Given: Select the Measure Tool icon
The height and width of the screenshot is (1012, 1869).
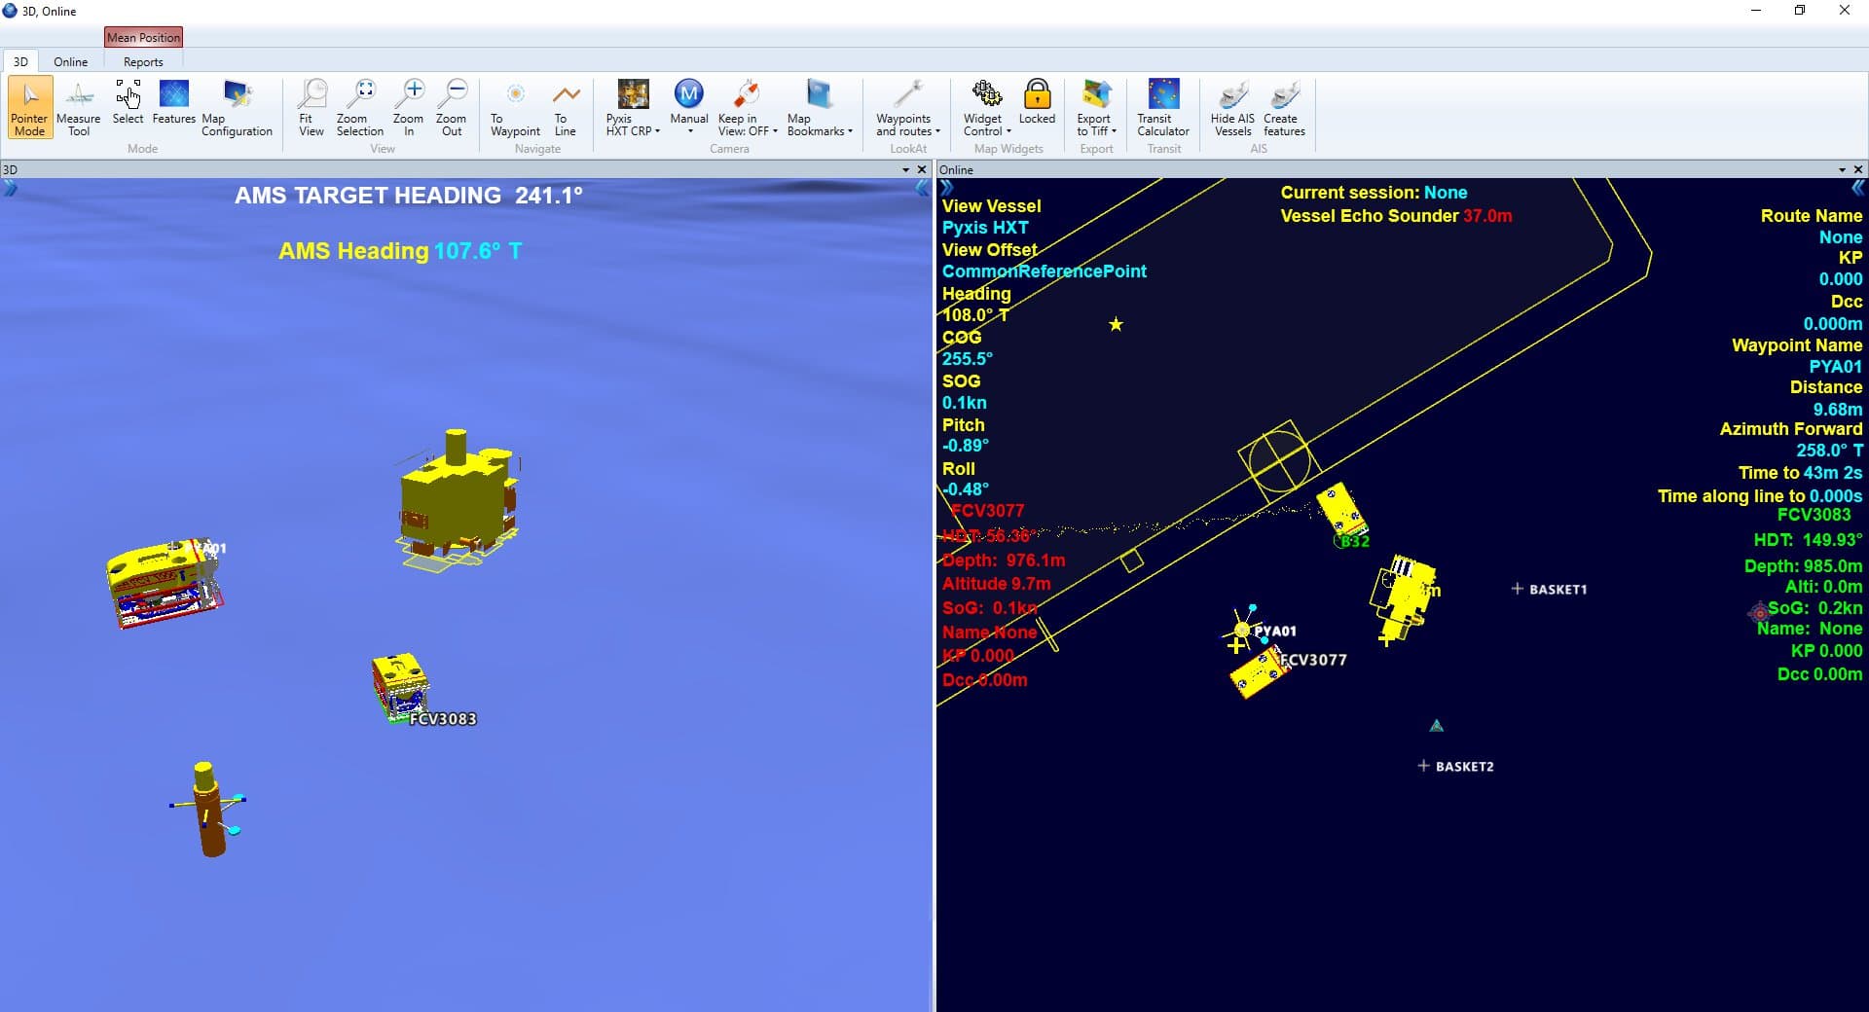Looking at the screenshot, I should coord(78,107).
